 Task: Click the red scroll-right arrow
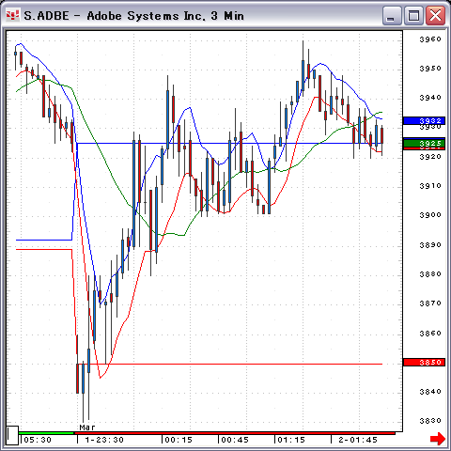click(438, 438)
